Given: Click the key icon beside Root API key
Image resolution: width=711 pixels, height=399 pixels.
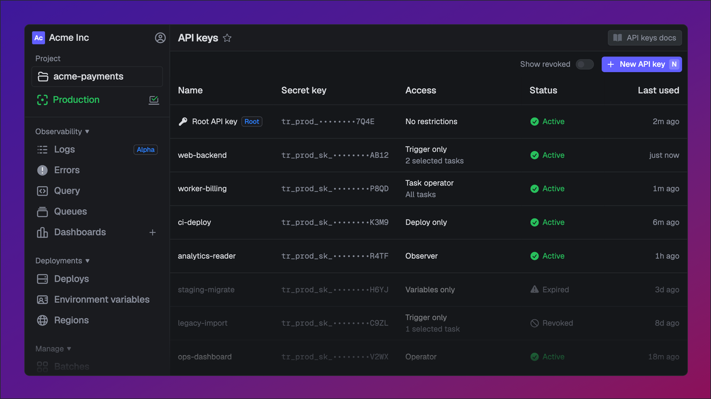Looking at the screenshot, I should 183,122.
